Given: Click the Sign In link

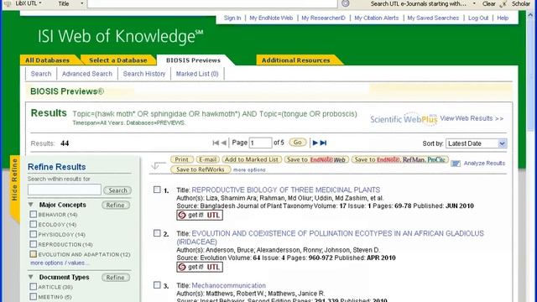Looking at the screenshot, I should point(232,18).
